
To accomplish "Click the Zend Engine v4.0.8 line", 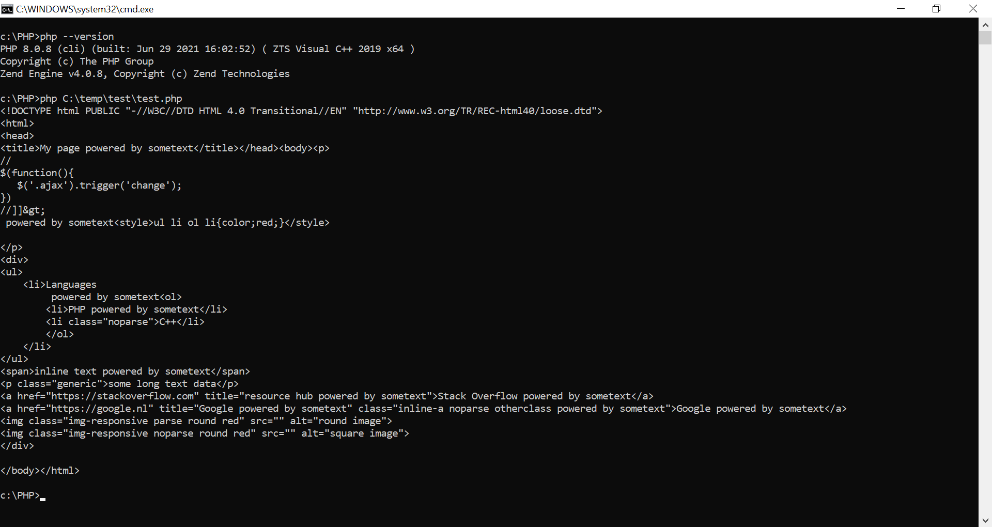I will 145,74.
